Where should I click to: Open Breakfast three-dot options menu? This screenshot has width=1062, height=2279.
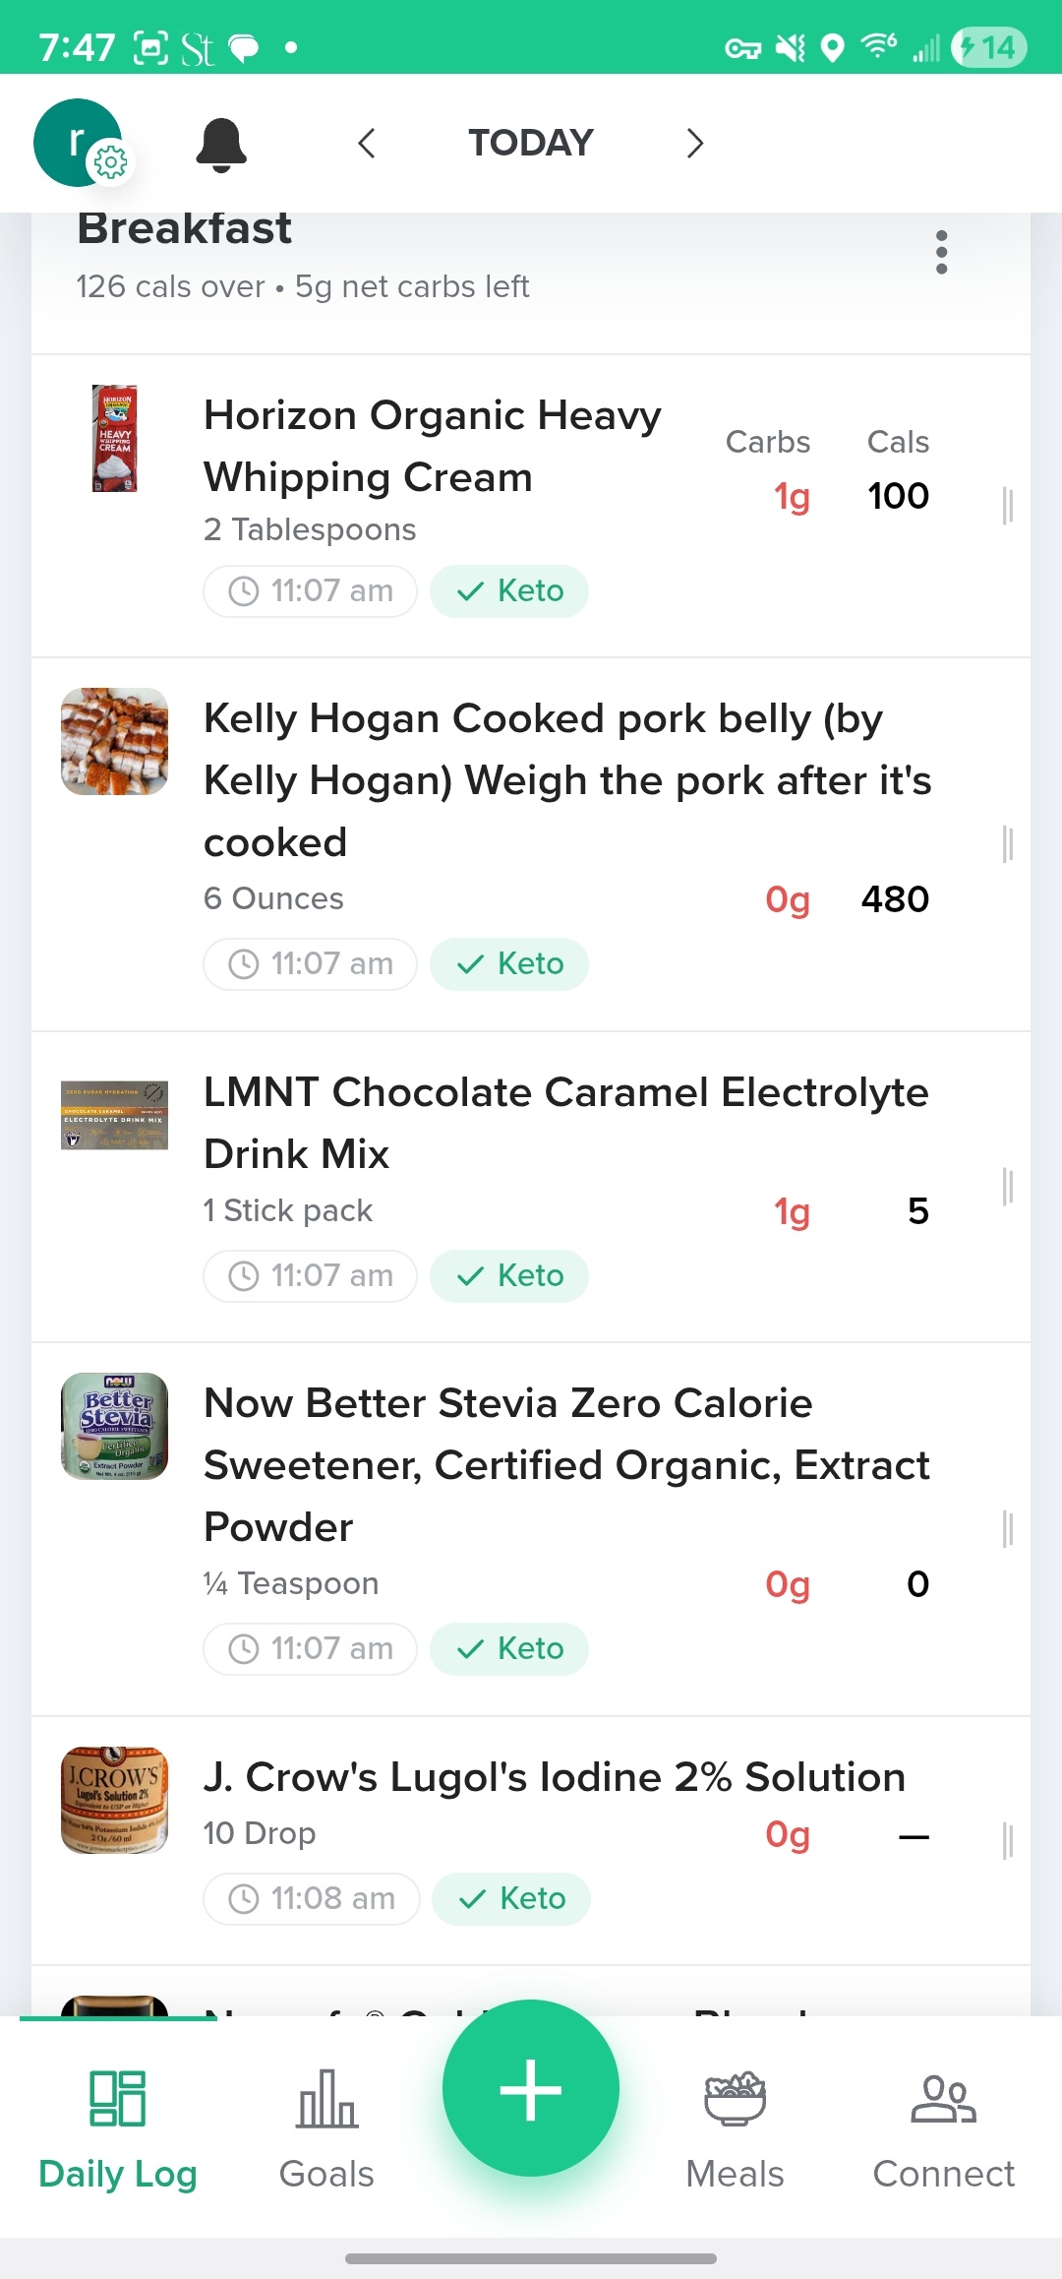(942, 253)
